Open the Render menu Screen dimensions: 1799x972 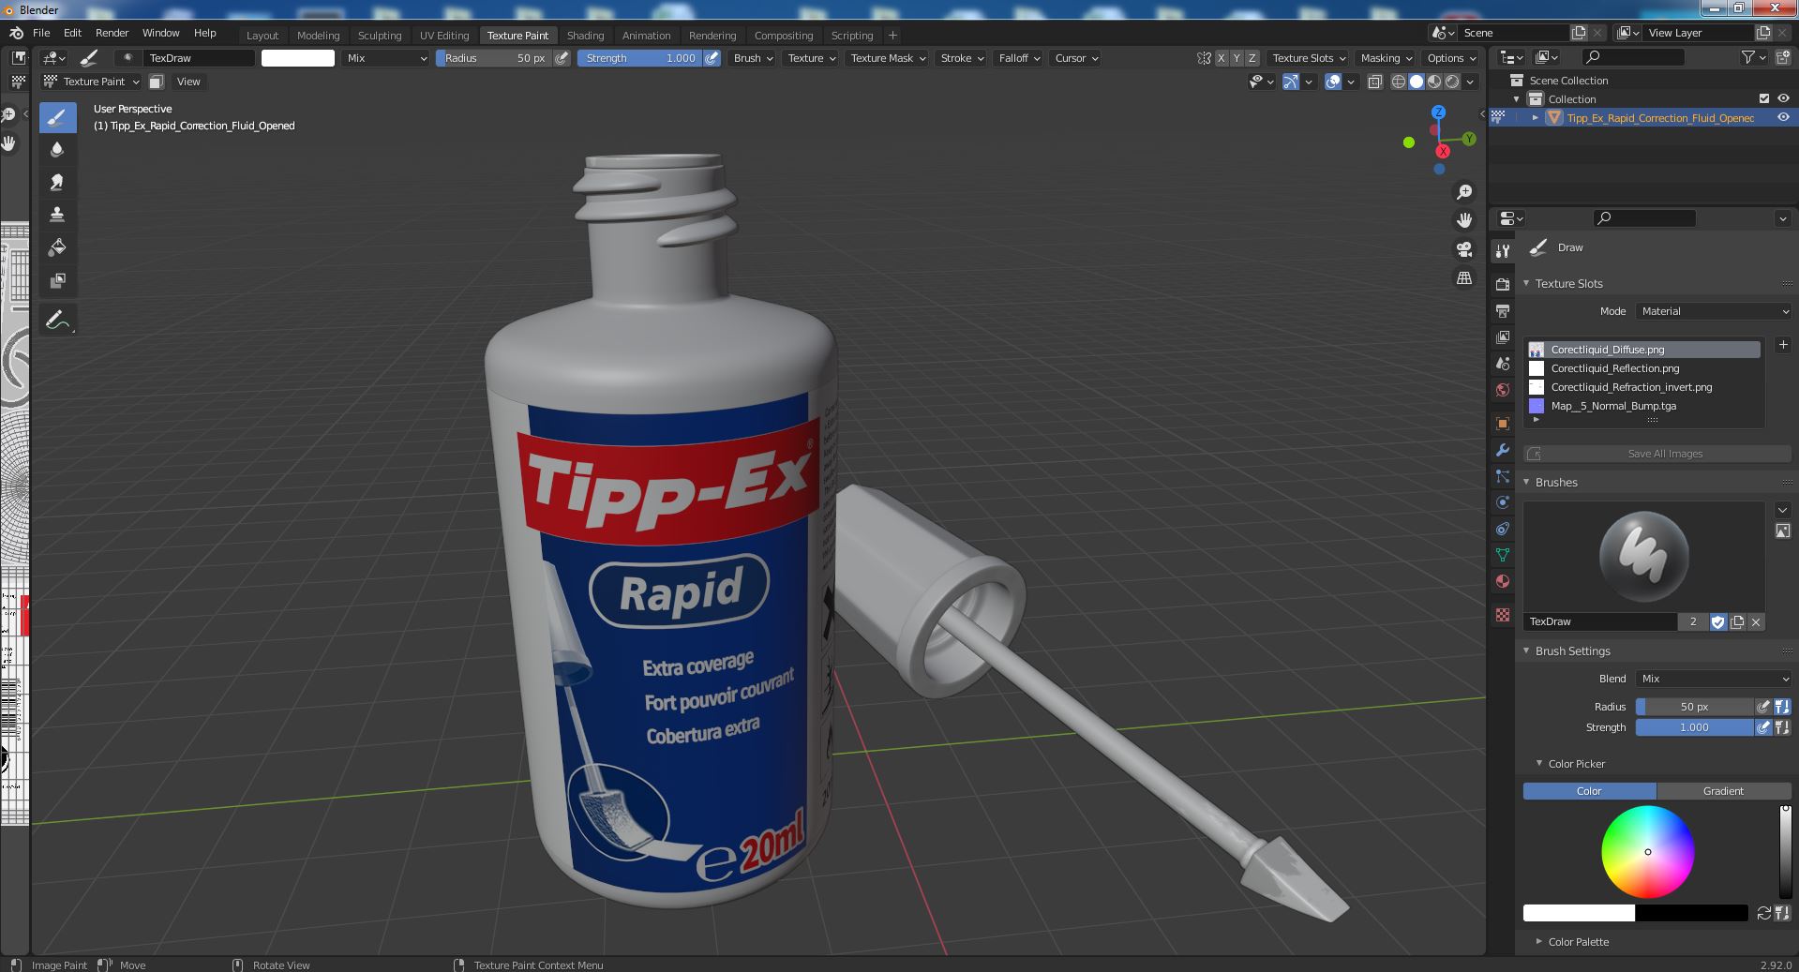pyautogui.click(x=112, y=33)
